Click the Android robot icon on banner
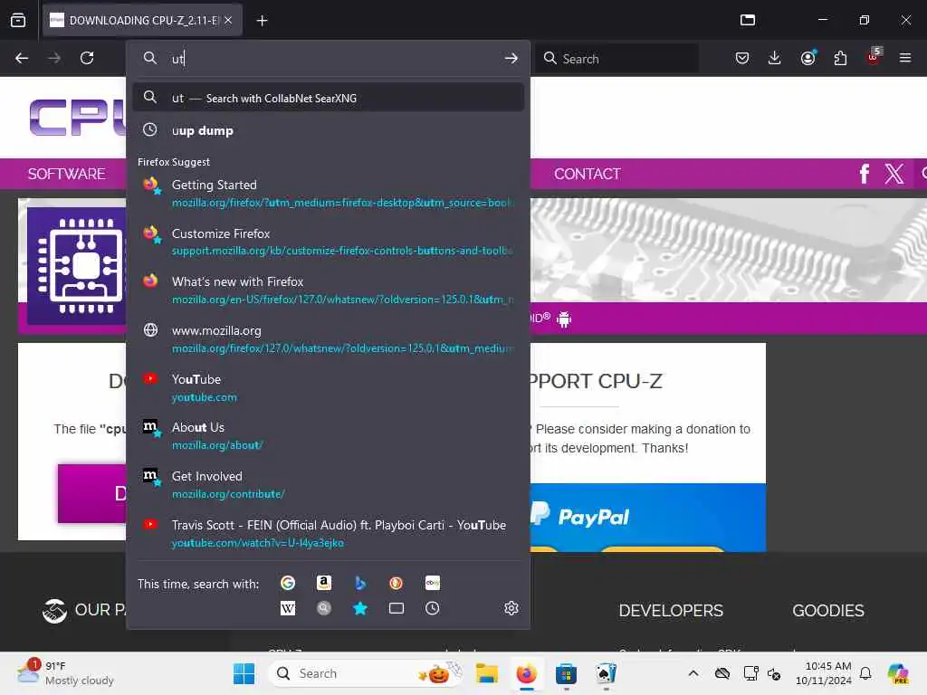Viewport: 927px width, 695px height. pyautogui.click(x=564, y=319)
